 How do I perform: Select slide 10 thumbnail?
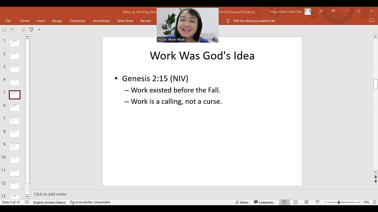15,160
